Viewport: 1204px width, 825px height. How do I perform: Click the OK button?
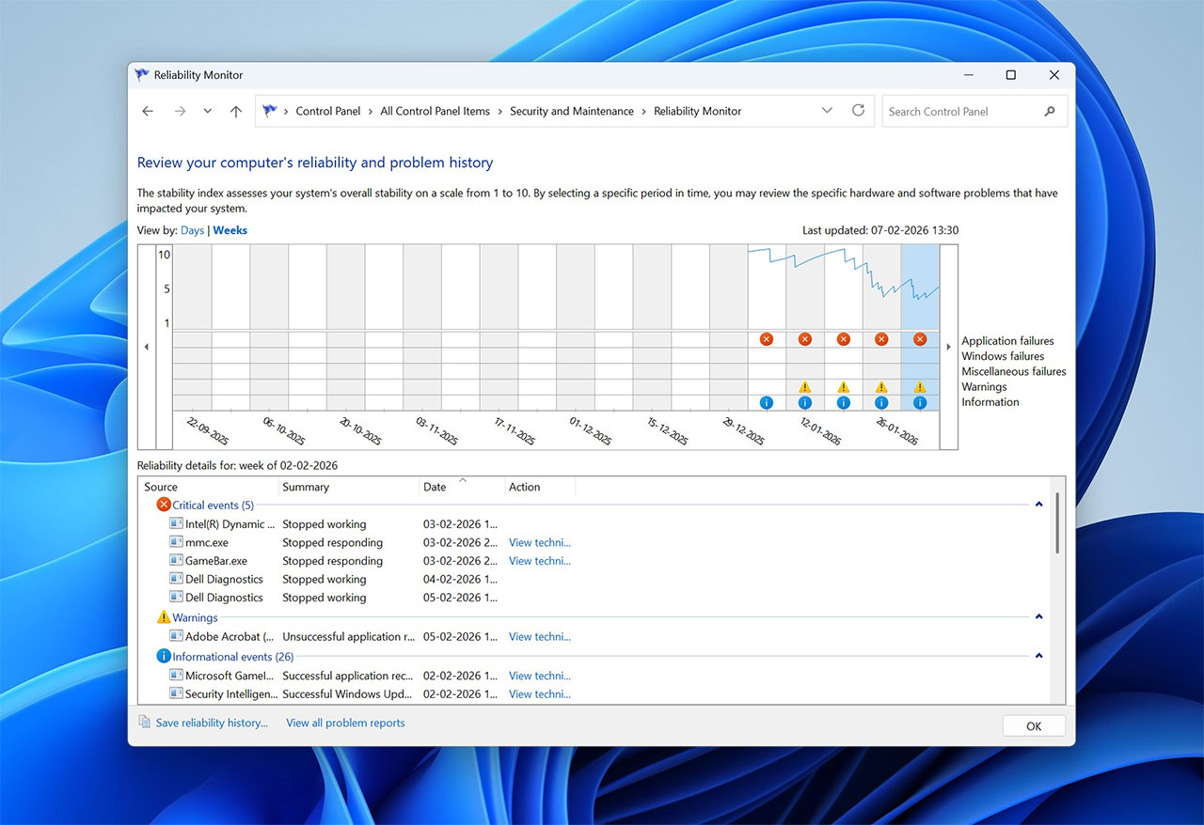coord(1033,725)
